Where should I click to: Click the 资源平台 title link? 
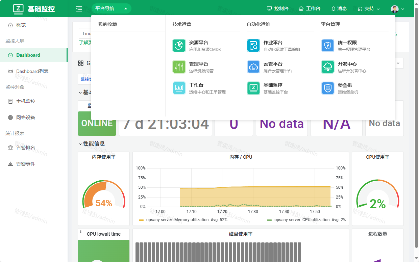pyautogui.click(x=199, y=43)
